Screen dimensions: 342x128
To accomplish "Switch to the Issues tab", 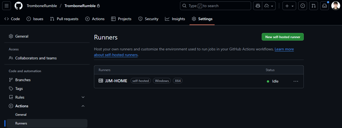I will pyautogui.click(x=35, y=19).
